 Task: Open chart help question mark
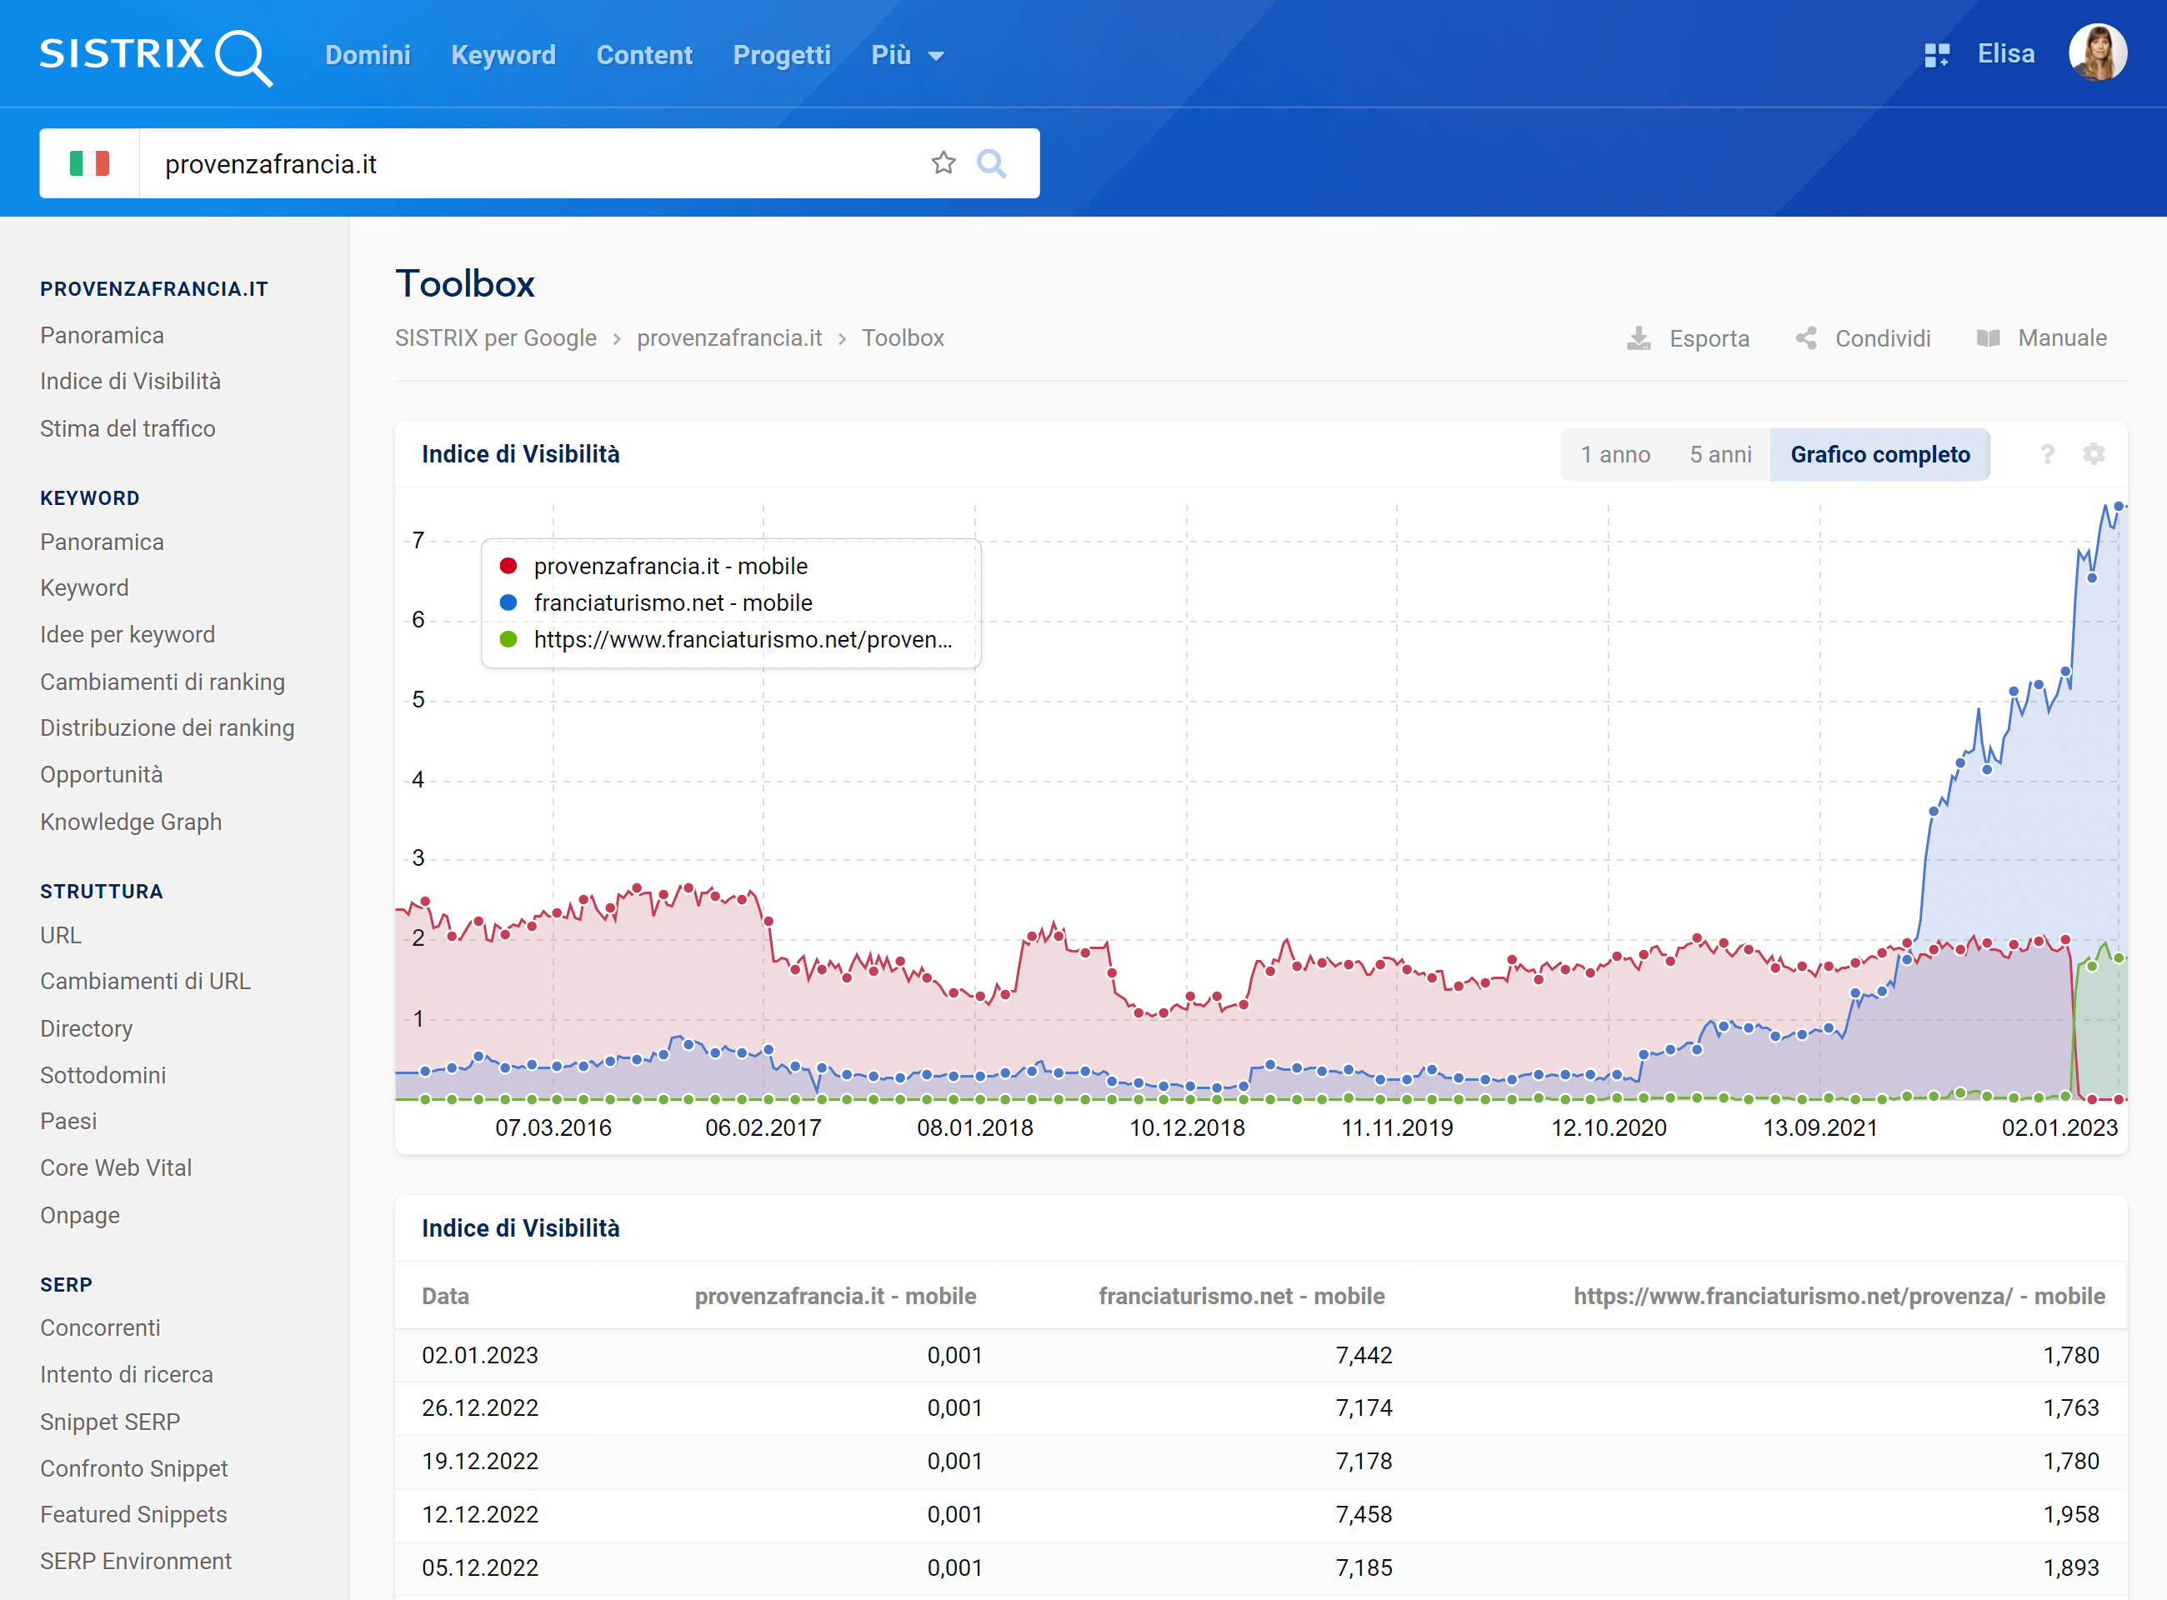(2047, 454)
